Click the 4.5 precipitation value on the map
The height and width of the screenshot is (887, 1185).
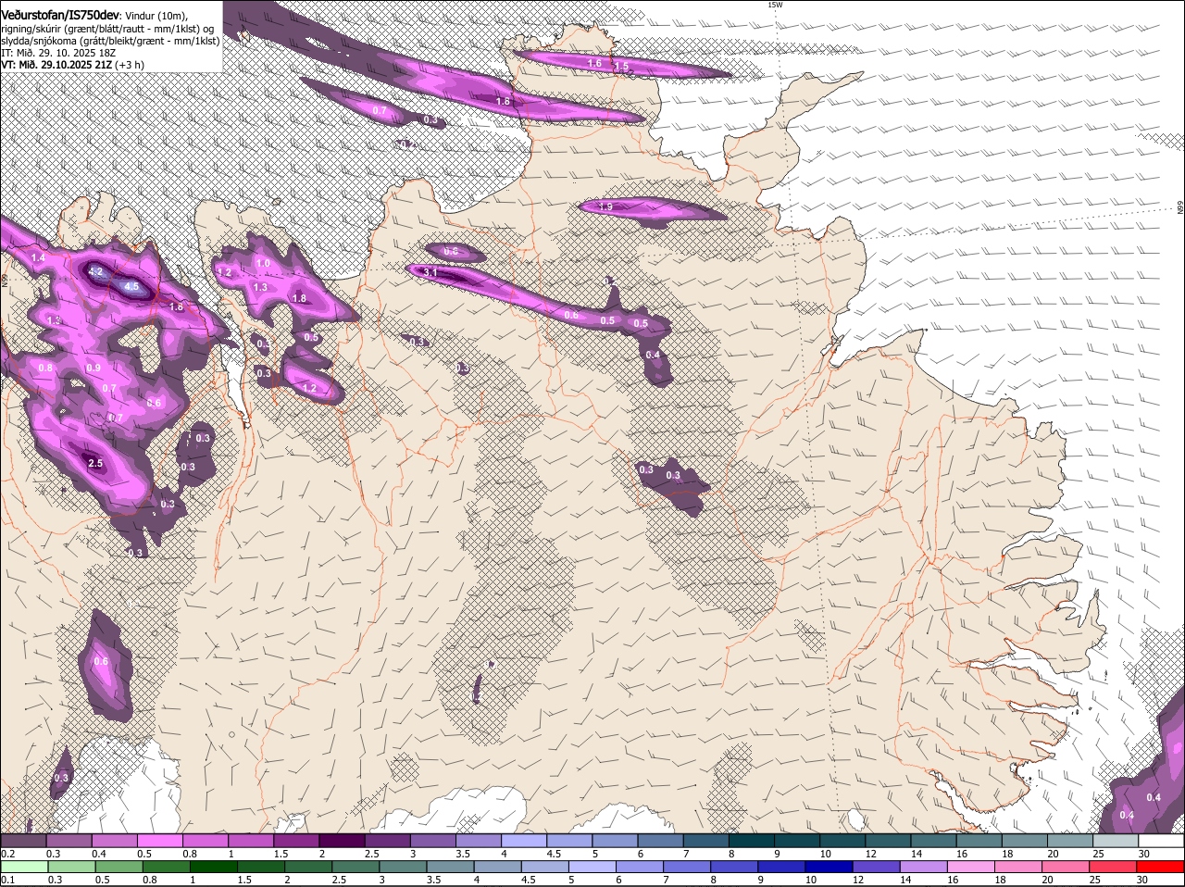click(131, 287)
